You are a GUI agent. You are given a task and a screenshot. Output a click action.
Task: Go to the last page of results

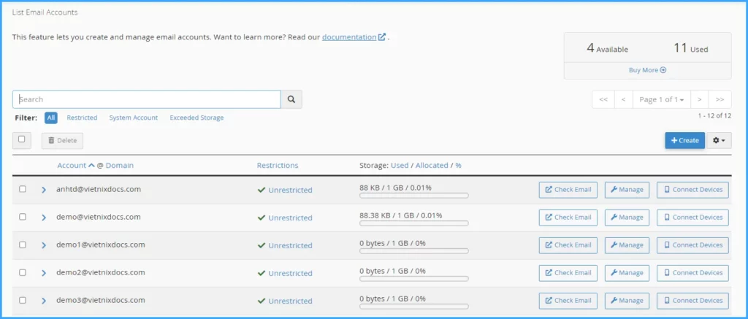pos(720,99)
